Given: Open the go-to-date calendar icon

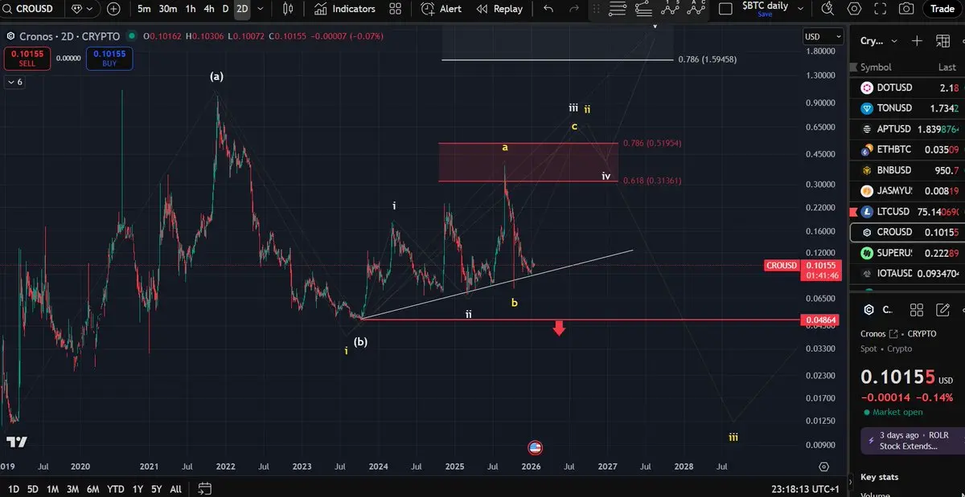Looking at the screenshot, I should (204, 488).
